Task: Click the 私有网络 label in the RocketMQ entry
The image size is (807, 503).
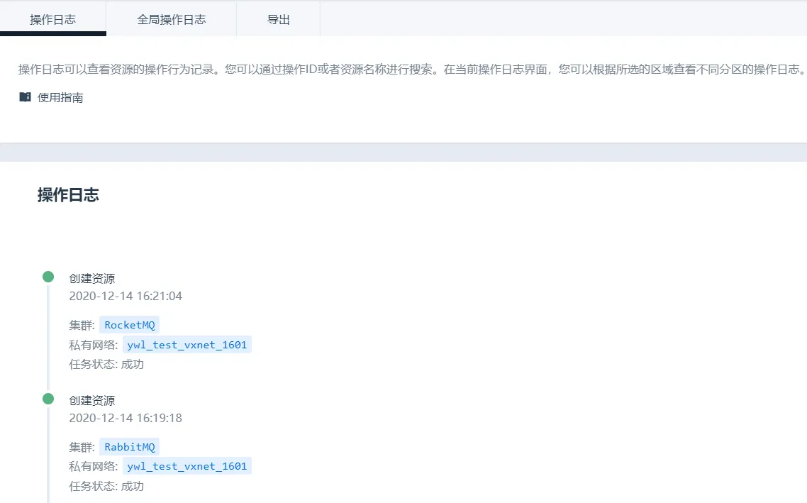Action: click(x=93, y=345)
